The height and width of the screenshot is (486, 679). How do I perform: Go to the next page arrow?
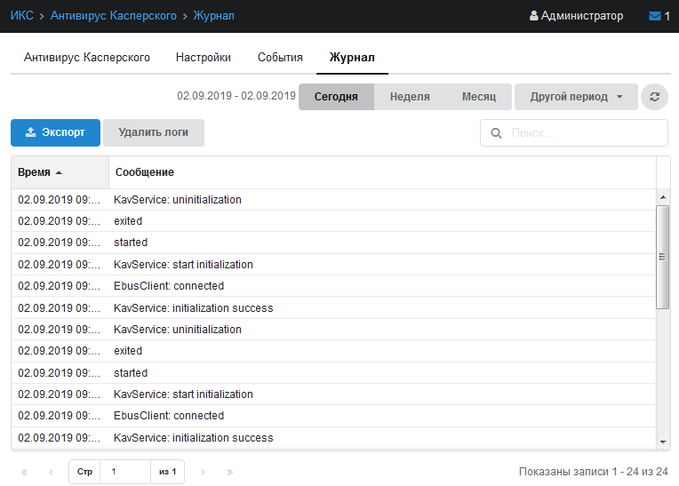point(204,472)
